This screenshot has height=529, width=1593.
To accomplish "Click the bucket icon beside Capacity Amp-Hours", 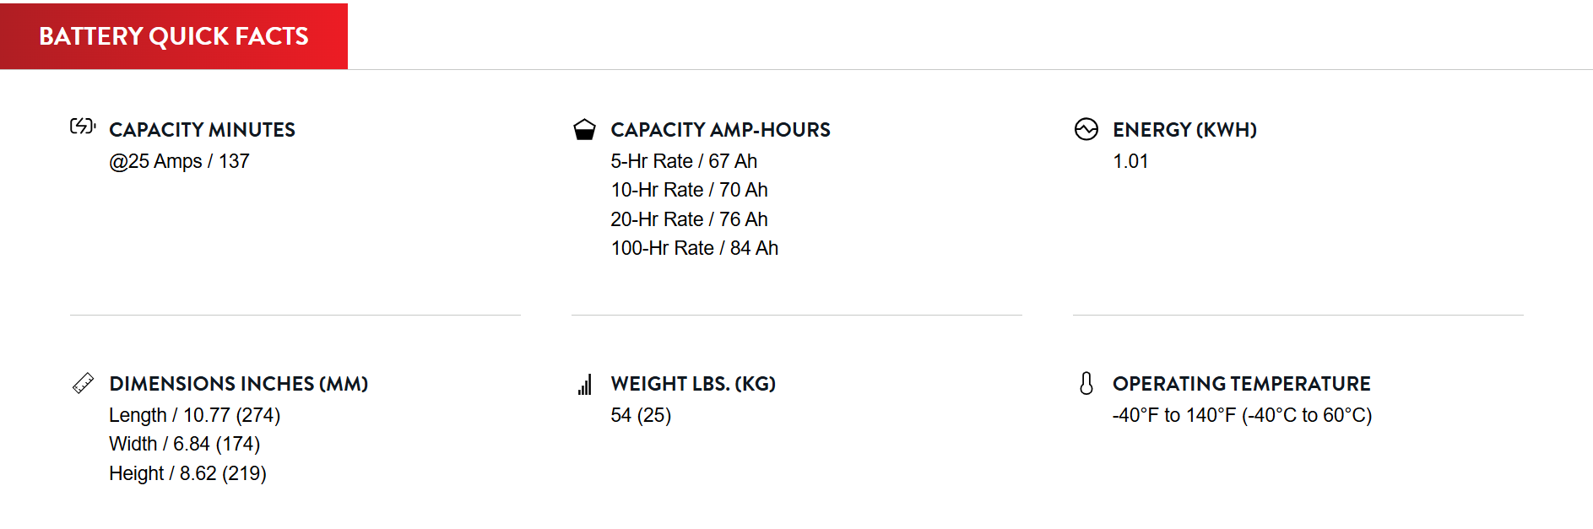I will click(584, 129).
